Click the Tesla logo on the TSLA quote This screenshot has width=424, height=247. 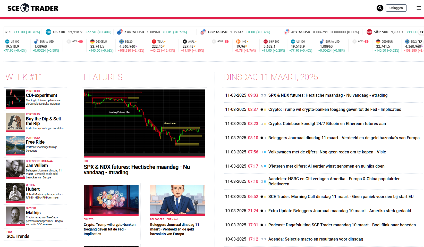pyautogui.click(x=154, y=42)
